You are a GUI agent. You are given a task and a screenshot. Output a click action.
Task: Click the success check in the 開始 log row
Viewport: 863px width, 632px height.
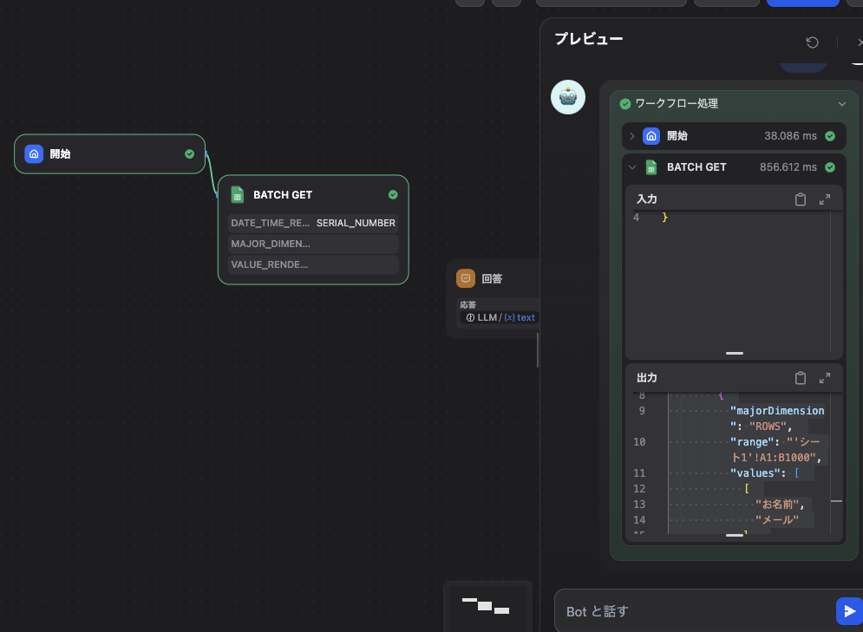[x=831, y=136]
